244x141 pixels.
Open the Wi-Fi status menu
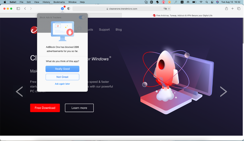click(x=201, y=2)
